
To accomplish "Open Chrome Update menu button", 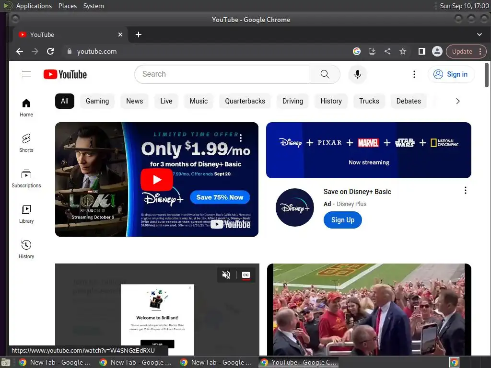I will coord(466,51).
